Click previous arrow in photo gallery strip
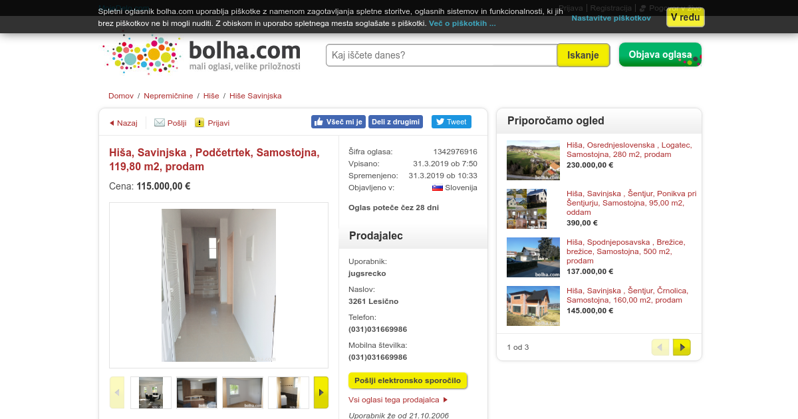 [117, 392]
